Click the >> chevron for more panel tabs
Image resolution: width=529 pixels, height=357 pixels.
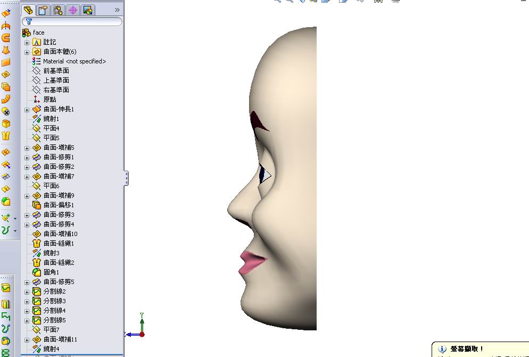pyautogui.click(x=117, y=10)
